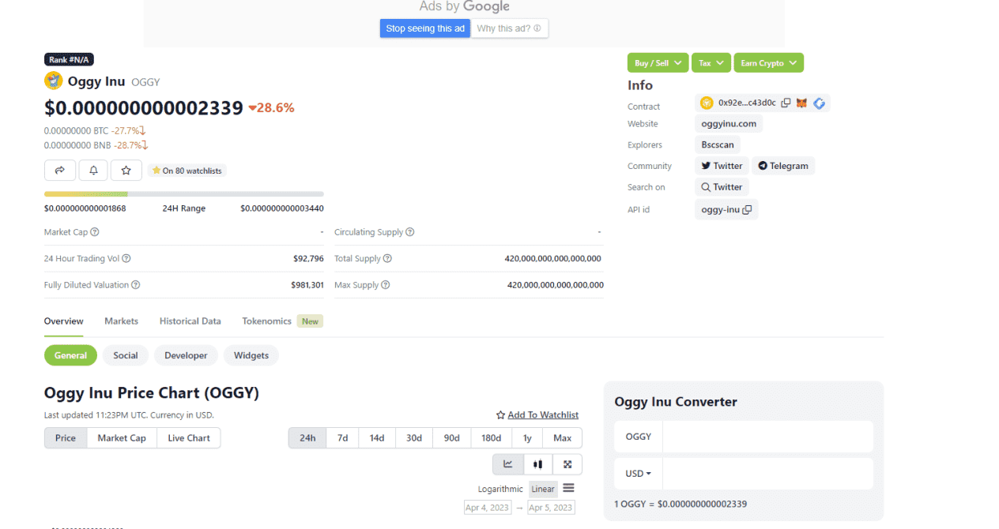The height and width of the screenshot is (529, 999).
Task: Select the 7d time range
Action: click(x=342, y=438)
